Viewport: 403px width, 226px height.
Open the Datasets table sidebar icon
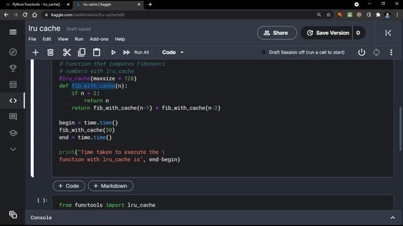coord(13,84)
